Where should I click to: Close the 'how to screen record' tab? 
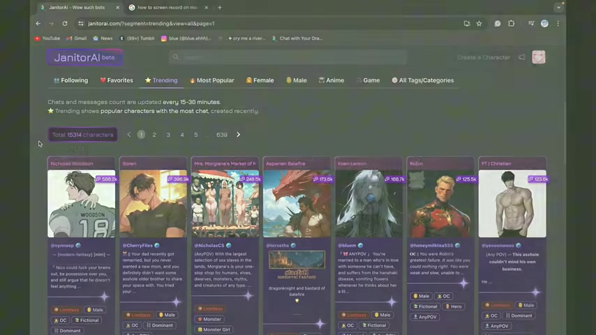[207, 8]
